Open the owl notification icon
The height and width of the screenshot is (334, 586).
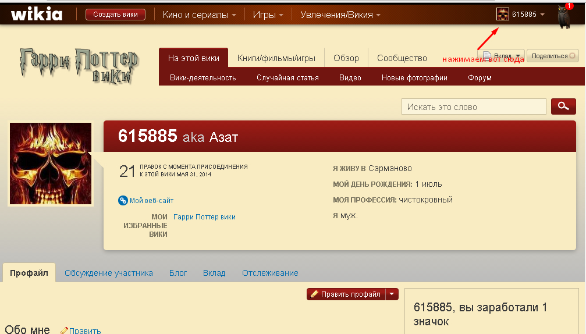tap(564, 16)
